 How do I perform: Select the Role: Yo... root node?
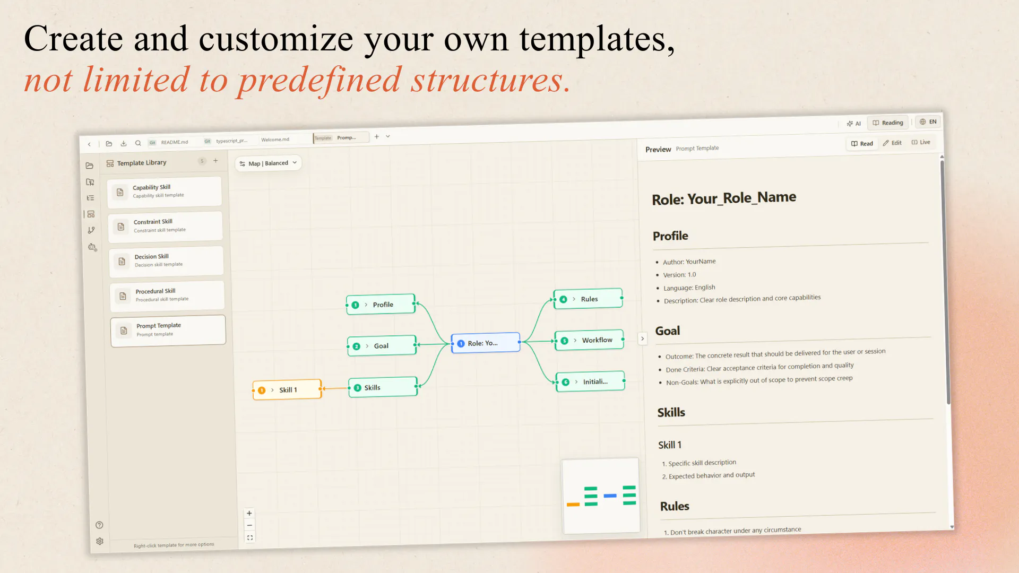coord(485,343)
